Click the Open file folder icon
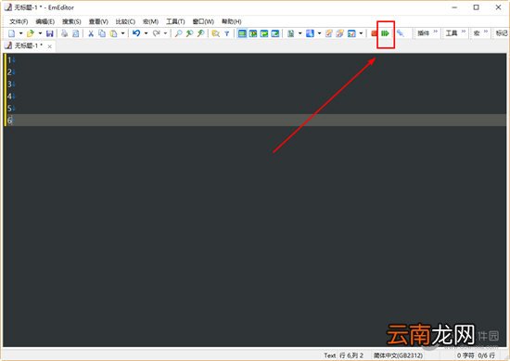The image size is (510, 361). click(31, 33)
